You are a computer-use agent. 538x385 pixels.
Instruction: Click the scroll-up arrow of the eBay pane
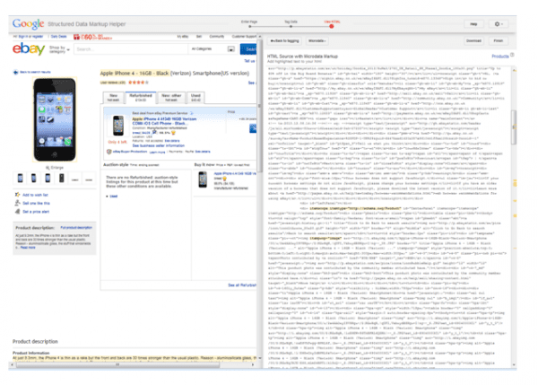tap(260, 36)
